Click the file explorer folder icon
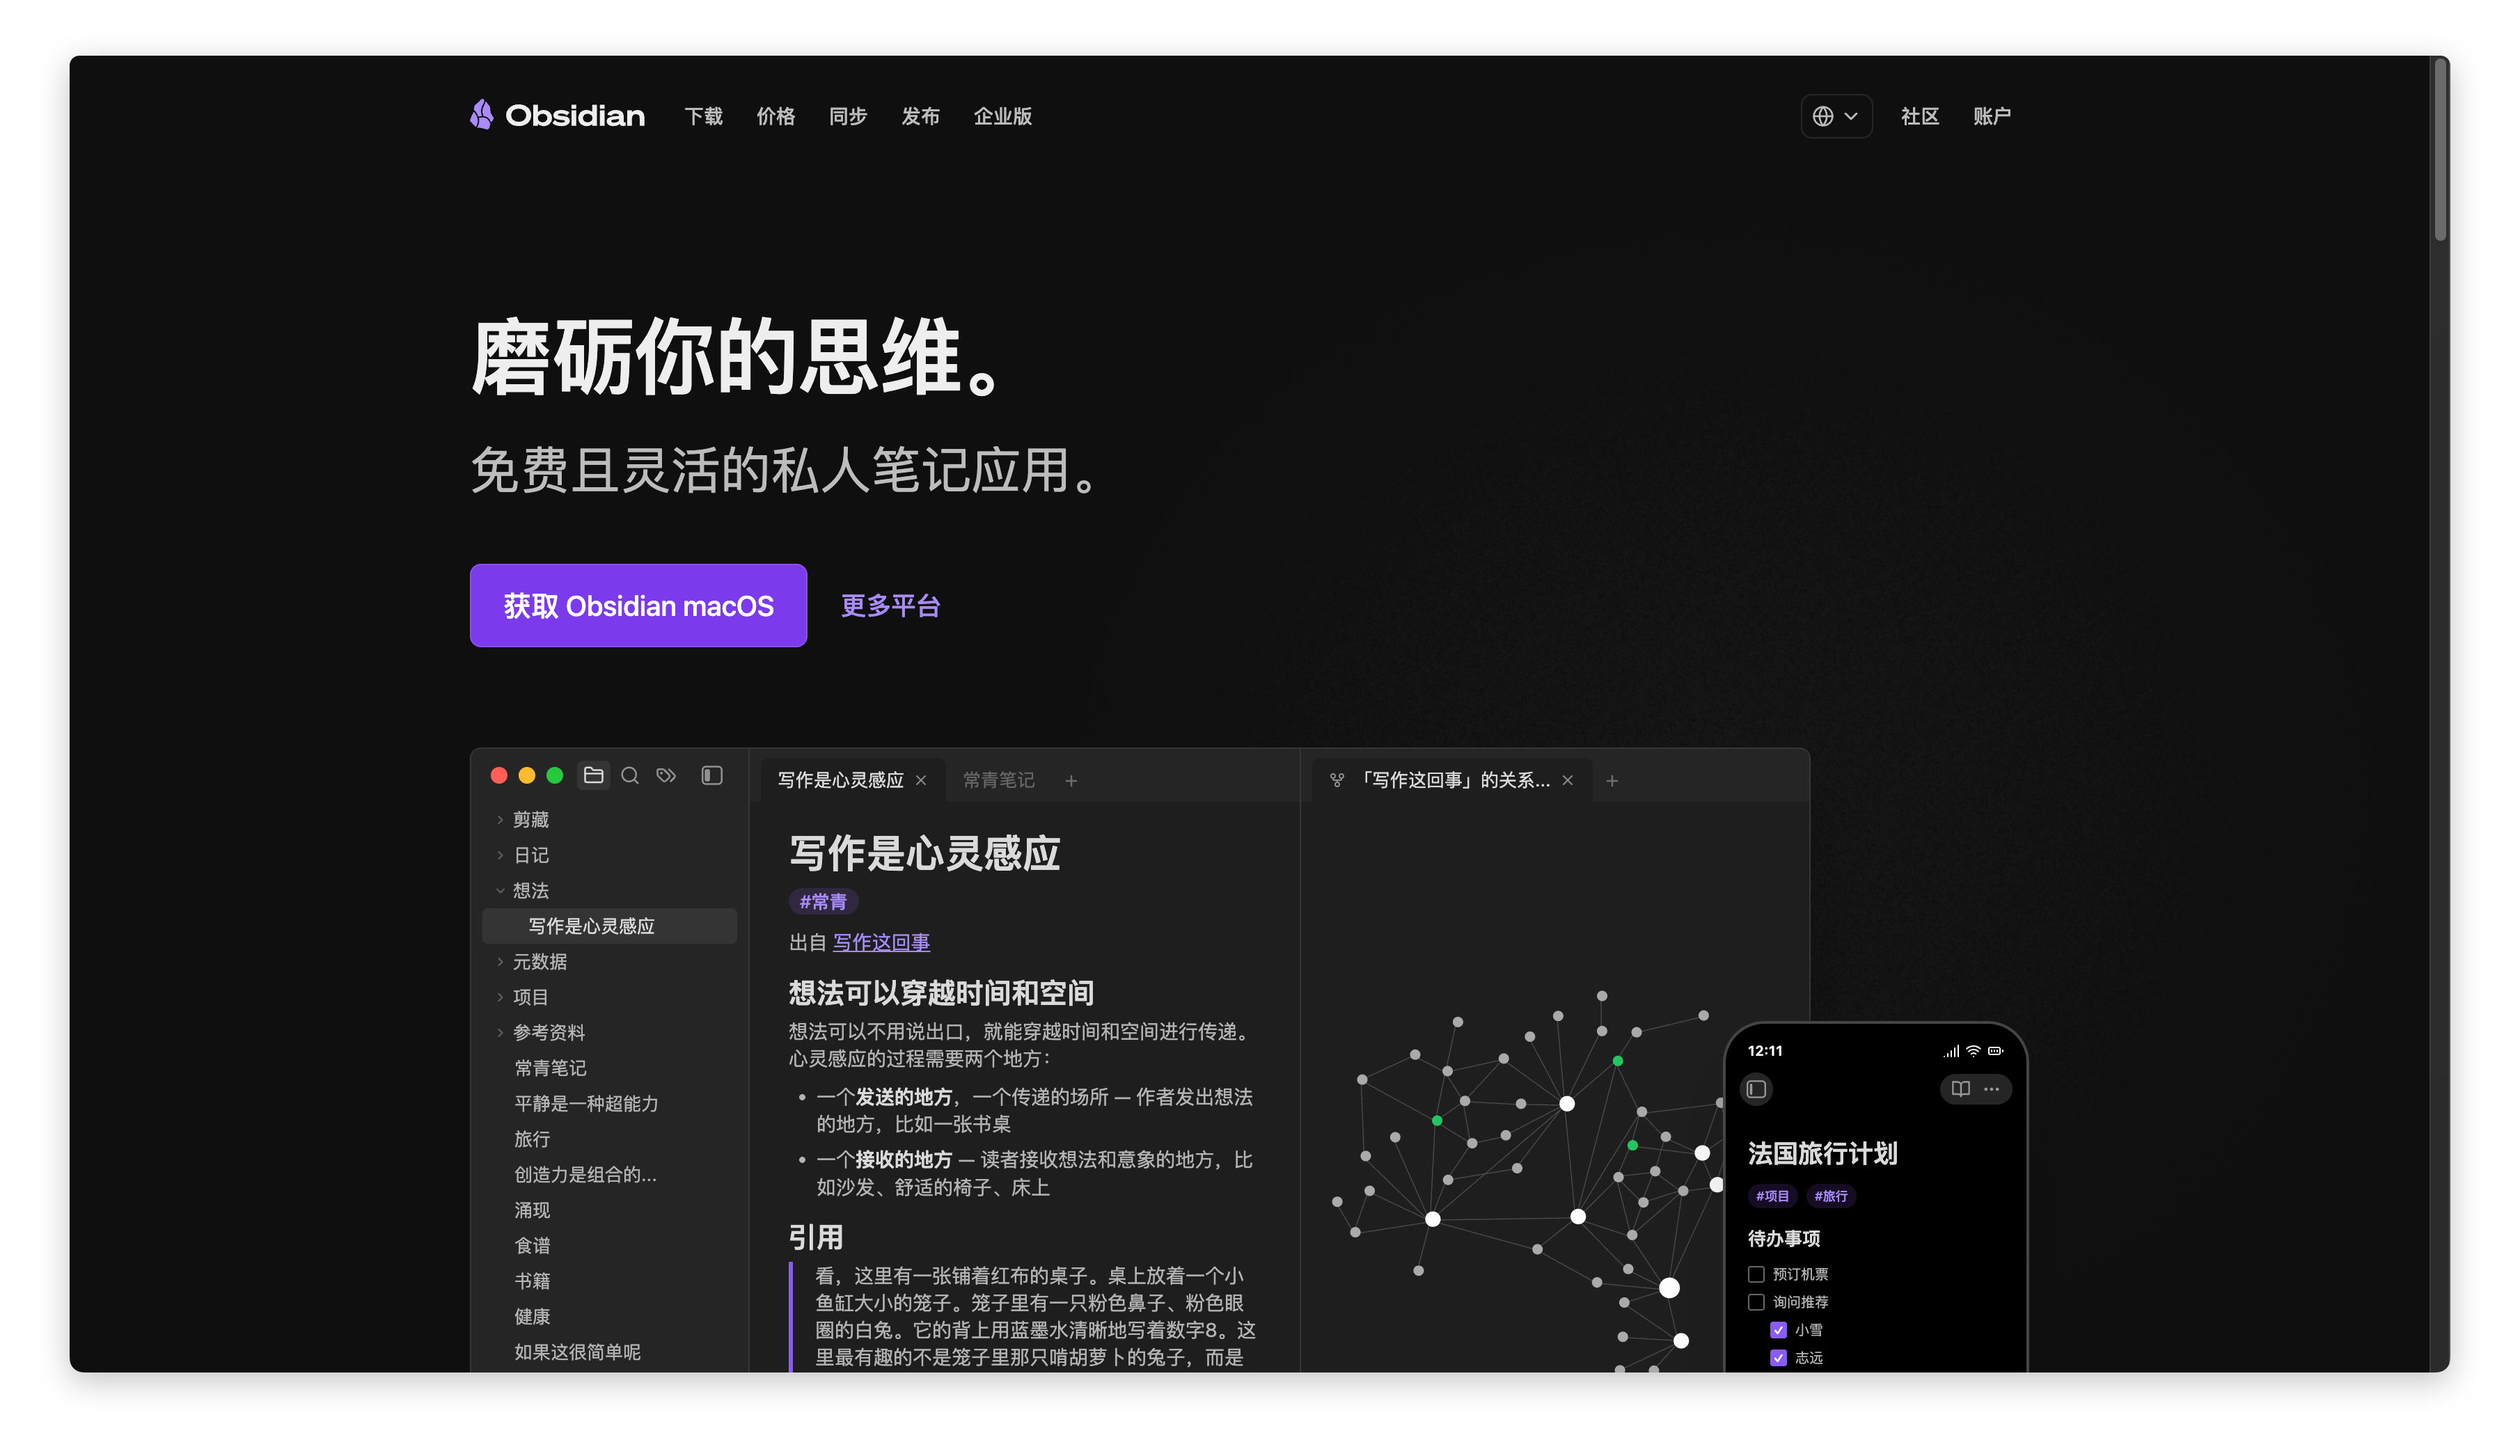 tap(594, 775)
